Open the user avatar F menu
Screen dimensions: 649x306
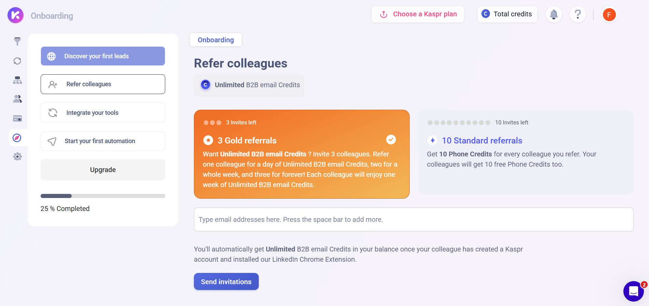click(x=609, y=15)
